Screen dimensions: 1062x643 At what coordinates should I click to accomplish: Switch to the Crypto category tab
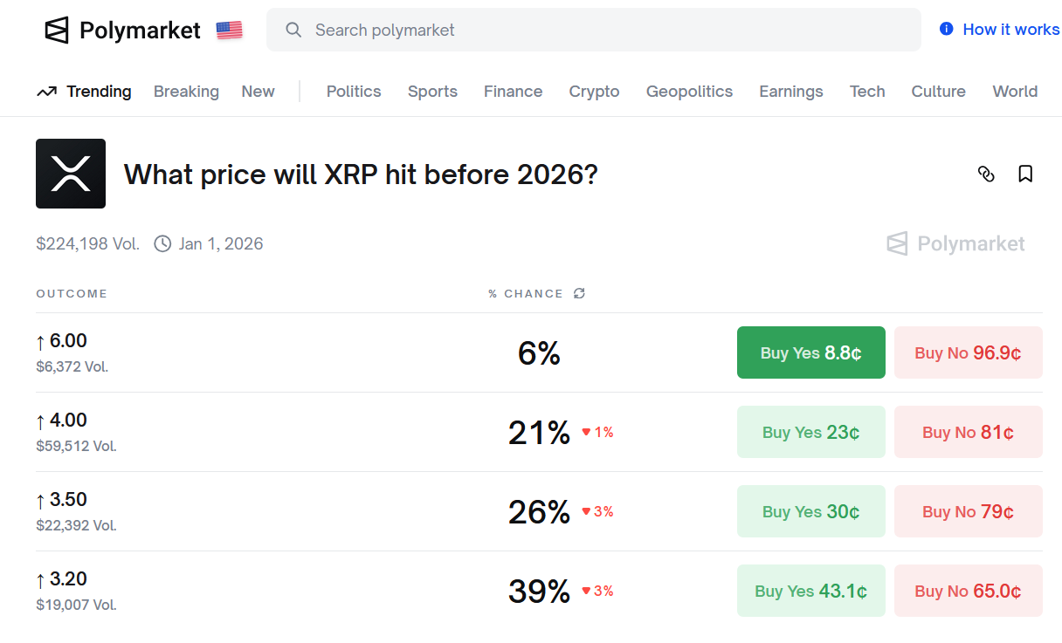point(594,91)
